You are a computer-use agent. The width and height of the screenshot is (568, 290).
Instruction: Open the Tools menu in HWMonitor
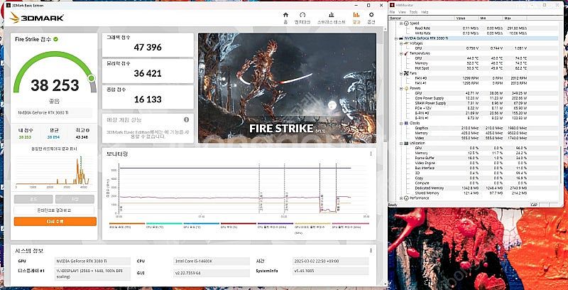click(413, 12)
